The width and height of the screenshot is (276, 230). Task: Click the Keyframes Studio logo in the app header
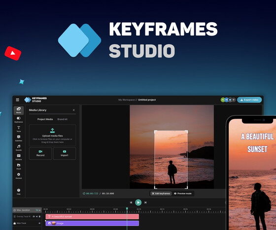click(35, 99)
